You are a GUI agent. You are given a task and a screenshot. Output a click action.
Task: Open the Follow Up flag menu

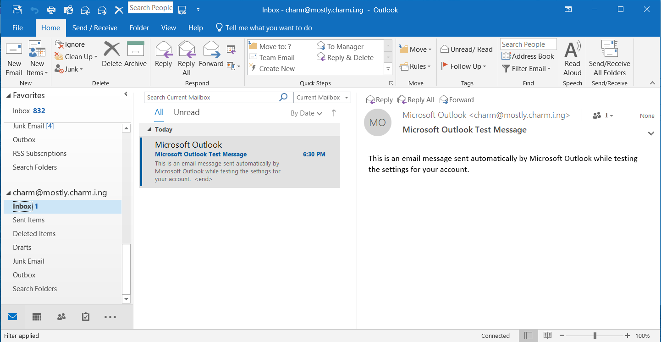(463, 66)
